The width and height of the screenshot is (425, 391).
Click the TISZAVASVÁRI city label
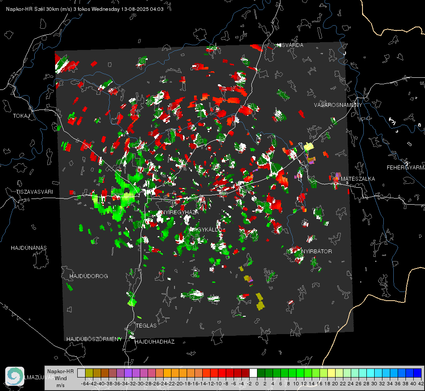point(34,192)
